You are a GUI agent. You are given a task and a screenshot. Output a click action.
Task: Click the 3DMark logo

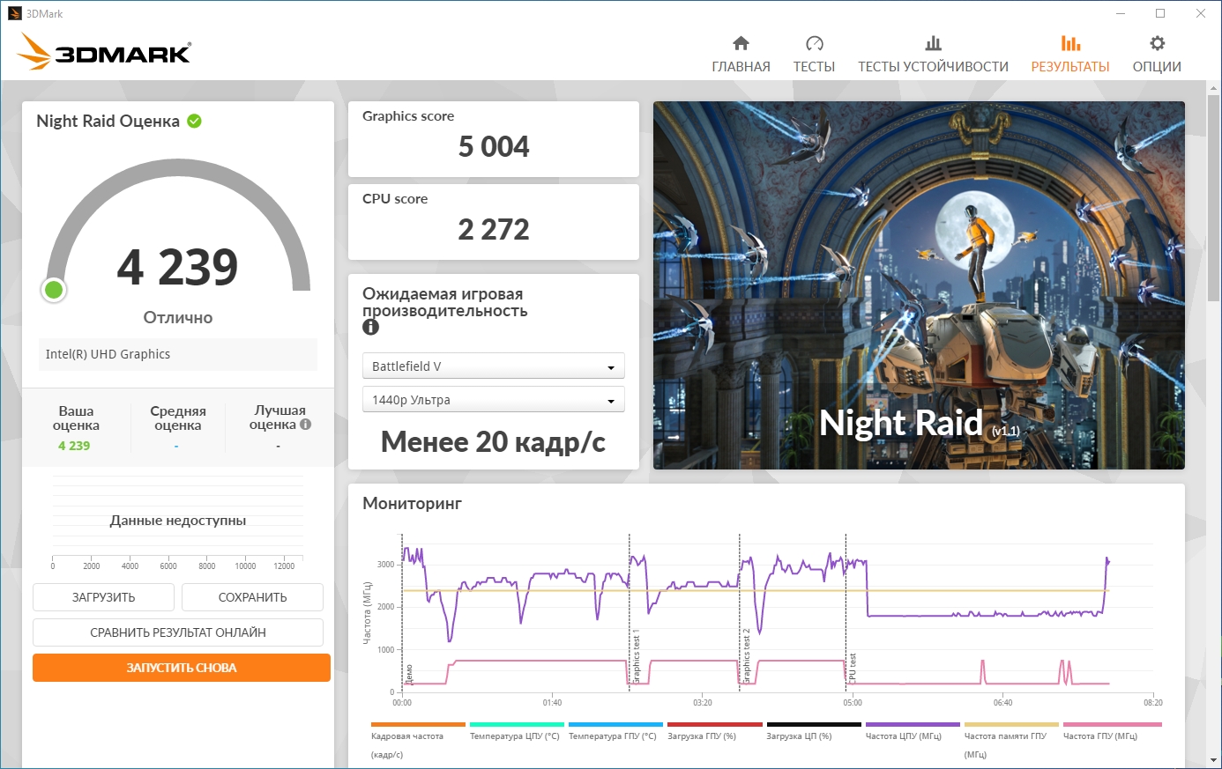coord(104,52)
